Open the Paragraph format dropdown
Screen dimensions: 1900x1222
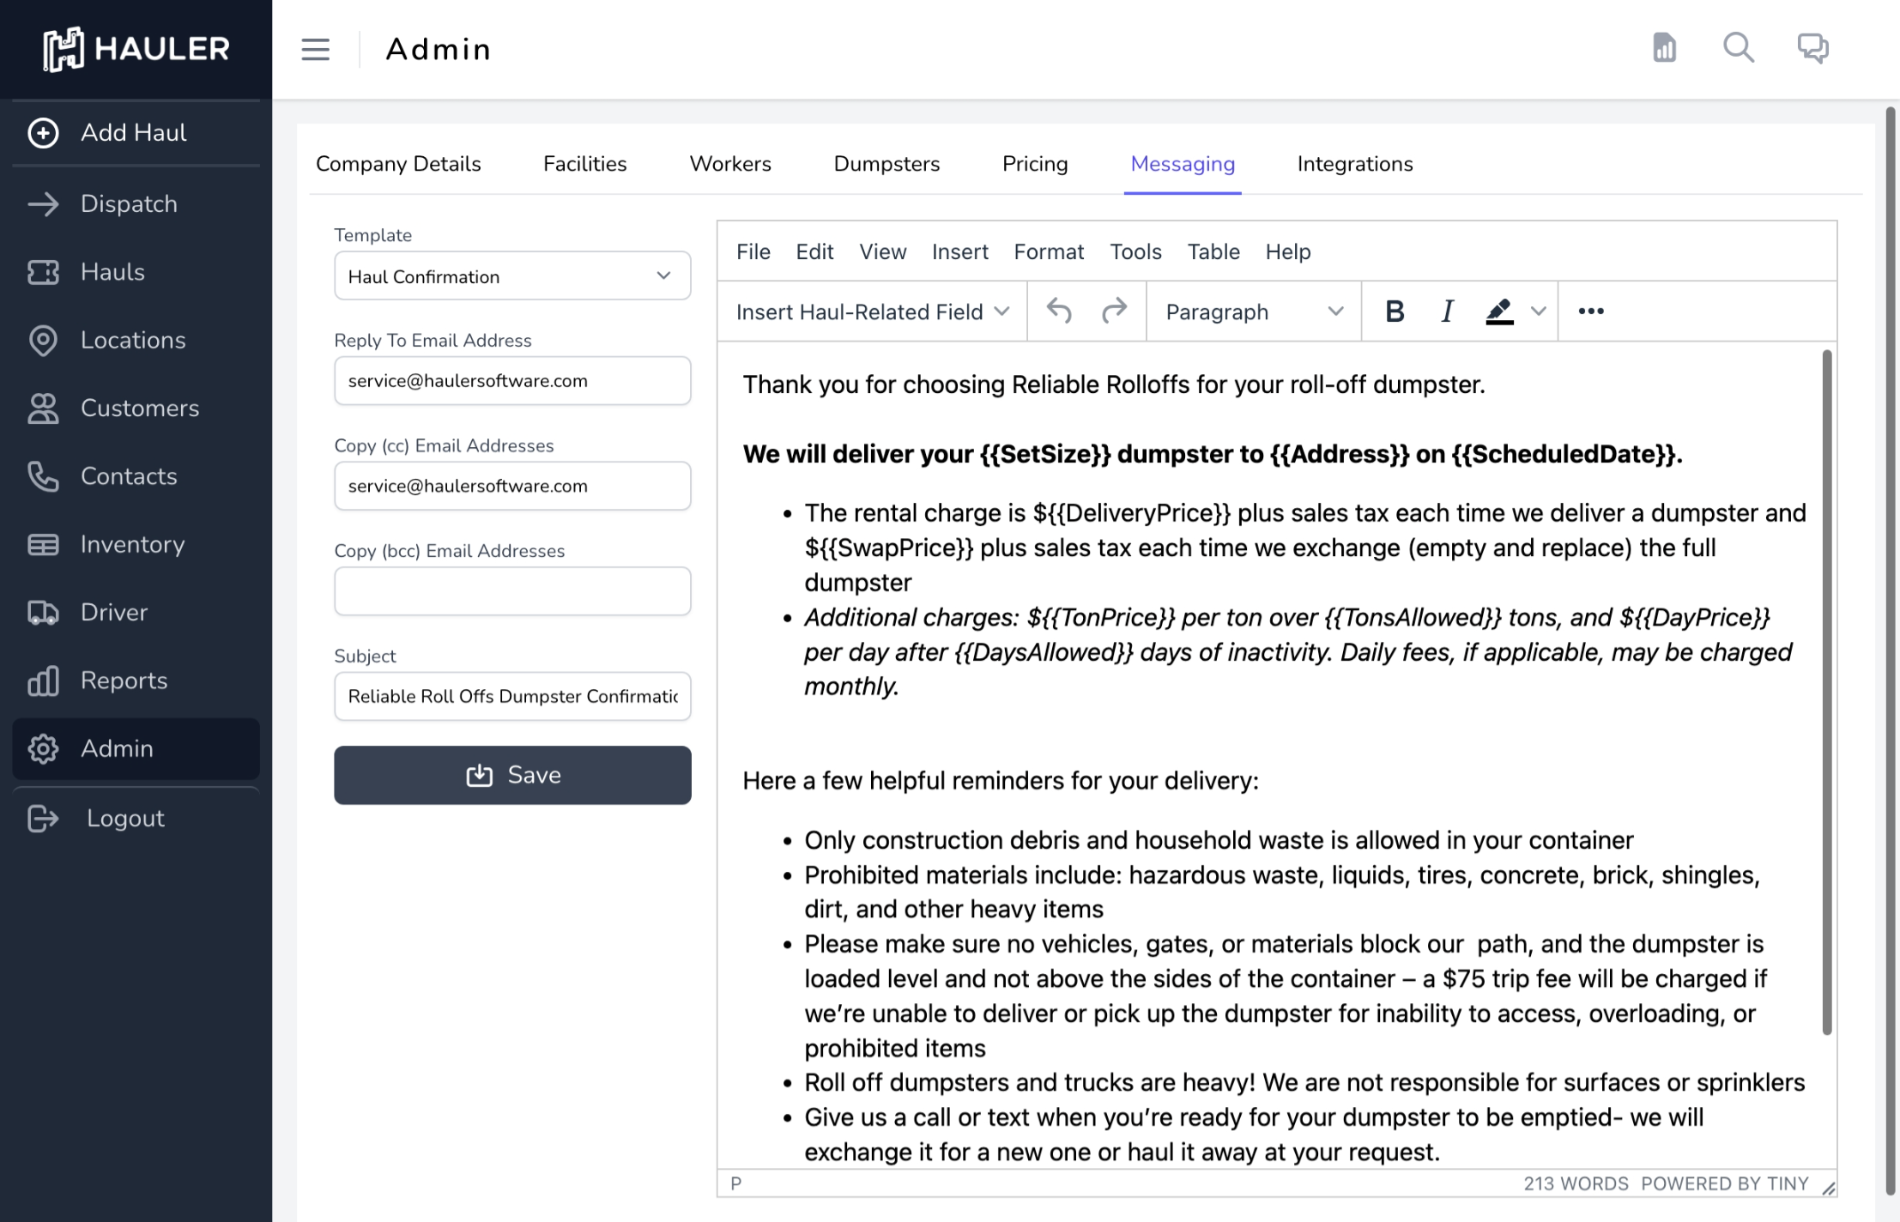(x=1254, y=312)
